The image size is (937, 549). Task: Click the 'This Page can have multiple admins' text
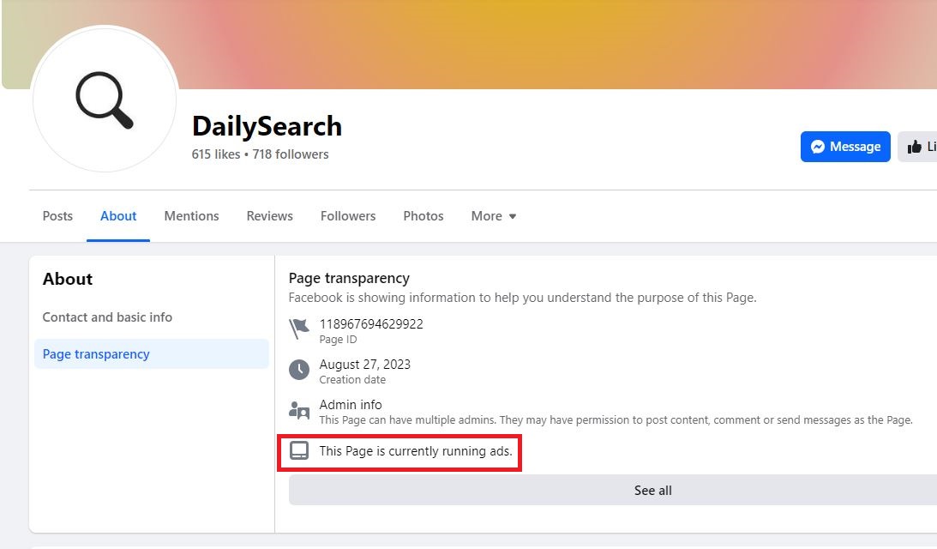click(616, 419)
